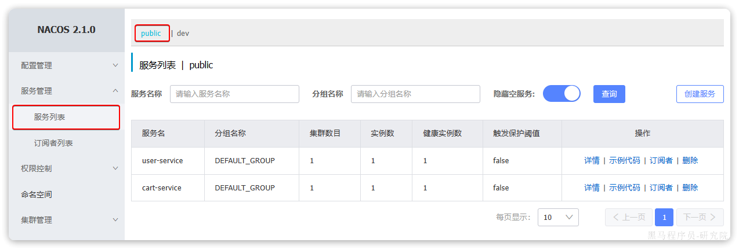Viewport: 739px width, 250px height.
Task: Toggle the 隐藏空服务 switch
Action: click(x=561, y=94)
